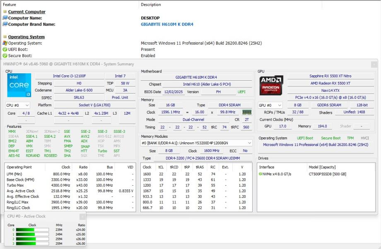Click the Intel Core i3-12100F name field
The image size is (381, 249).
(x=70, y=76)
